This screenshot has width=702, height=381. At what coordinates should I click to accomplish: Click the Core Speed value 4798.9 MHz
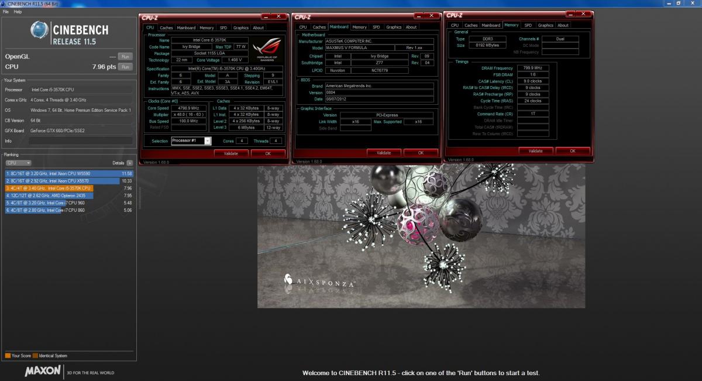click(188, 108)
